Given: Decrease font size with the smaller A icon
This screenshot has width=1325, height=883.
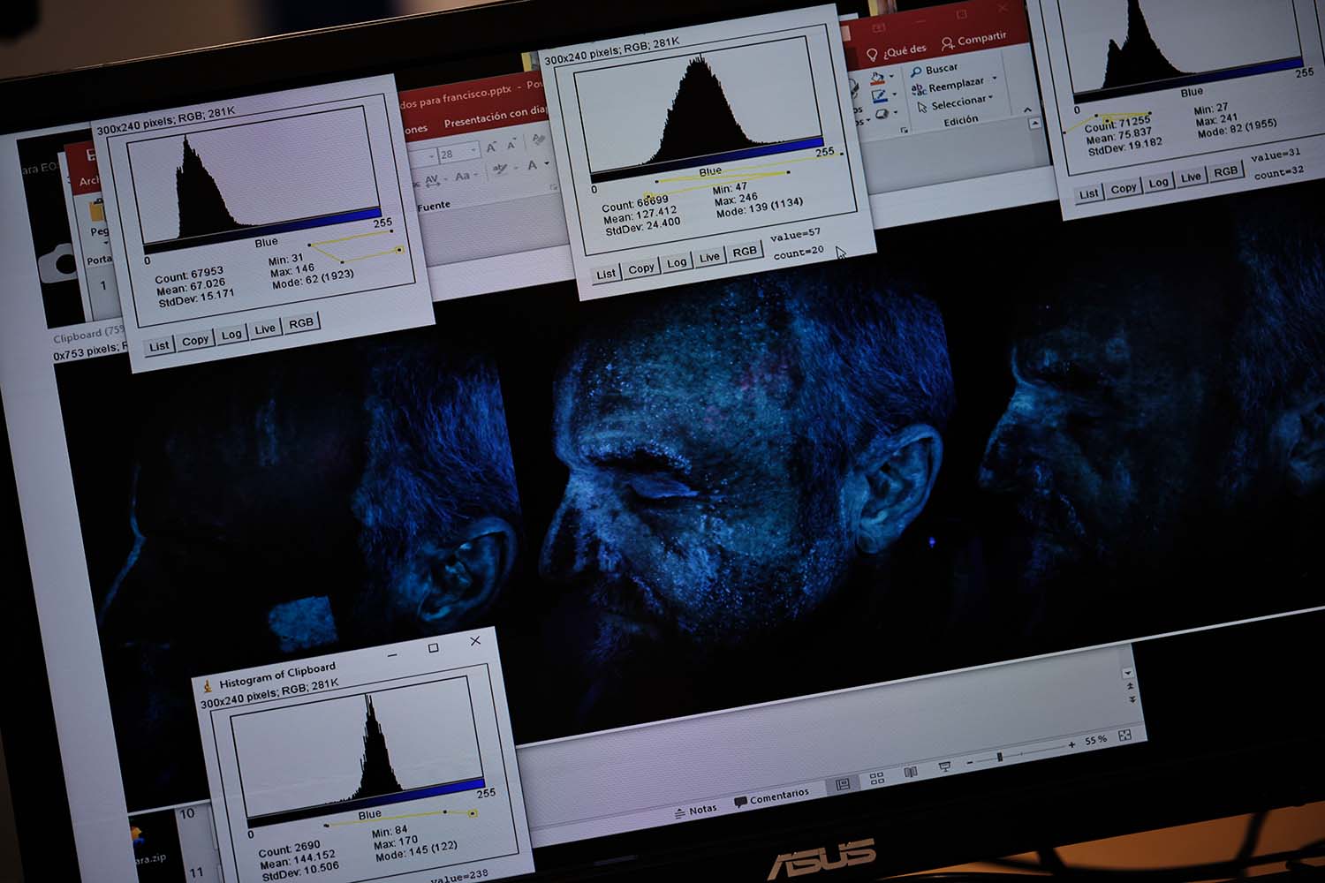Looking at the screenshot, I should click(x=511, y=145).
